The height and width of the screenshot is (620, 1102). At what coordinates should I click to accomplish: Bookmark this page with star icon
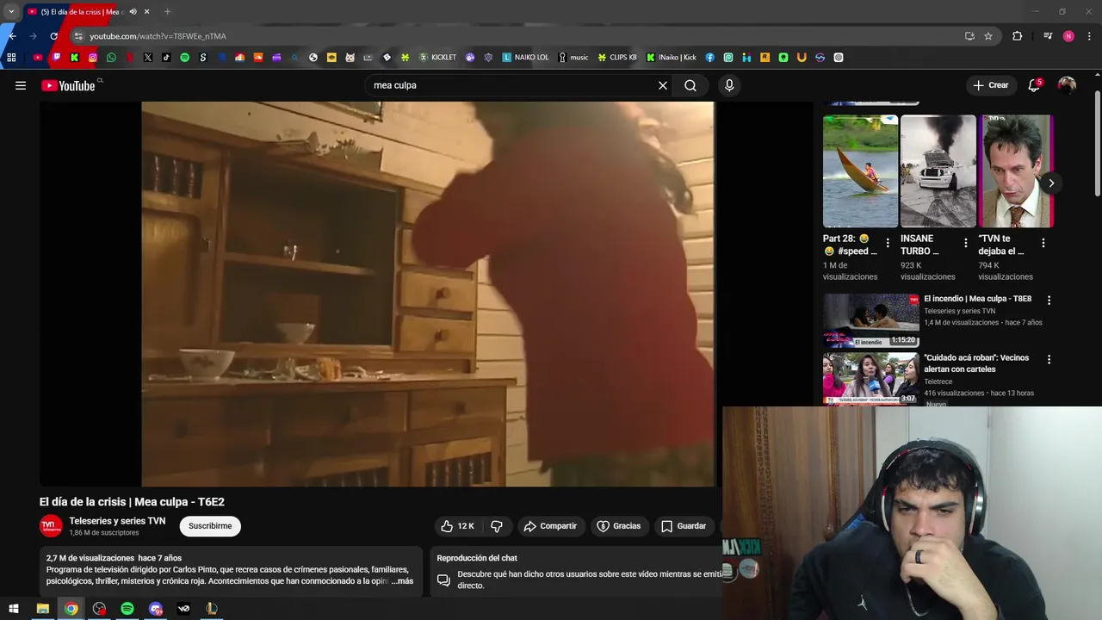point(988,36)
